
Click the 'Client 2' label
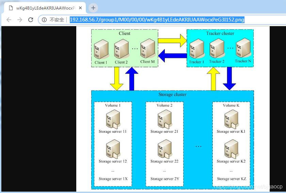pos(121,62)
